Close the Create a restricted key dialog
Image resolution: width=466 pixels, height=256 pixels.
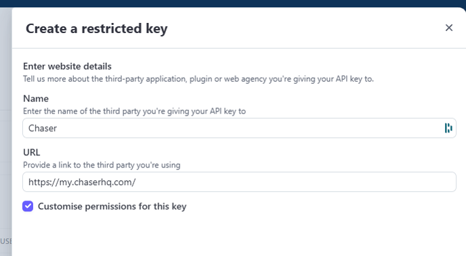[449, 28]
